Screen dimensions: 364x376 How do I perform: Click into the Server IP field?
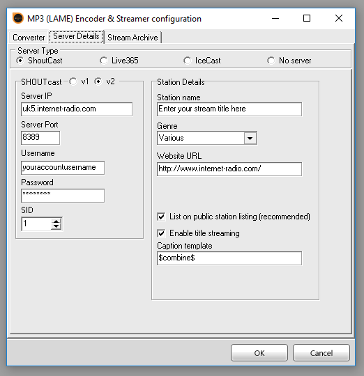(x=77, y=109)
